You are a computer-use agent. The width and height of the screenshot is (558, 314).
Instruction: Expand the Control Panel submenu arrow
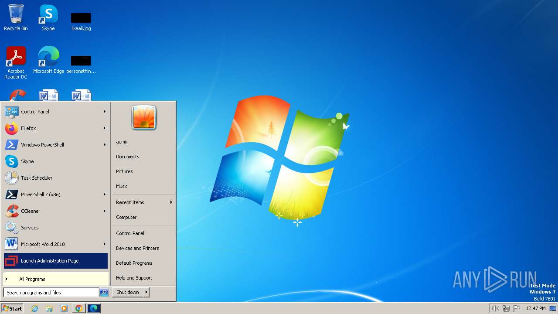coord(105,112)
